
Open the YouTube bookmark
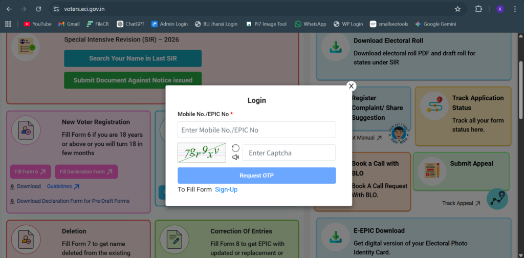point(37,24)
